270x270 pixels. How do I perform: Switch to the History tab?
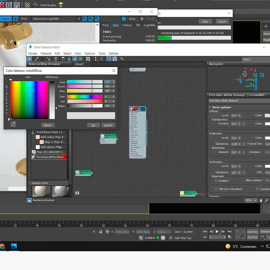127,25
